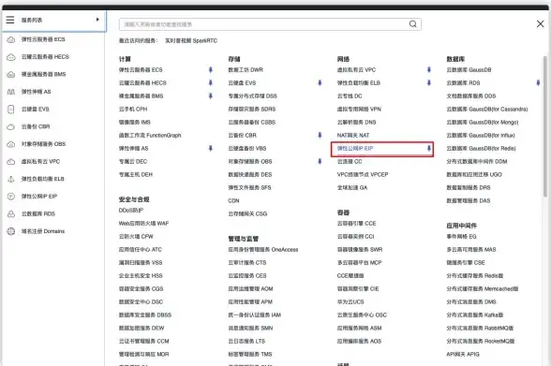Toggle pin for VPC in network list

point(429,70)
